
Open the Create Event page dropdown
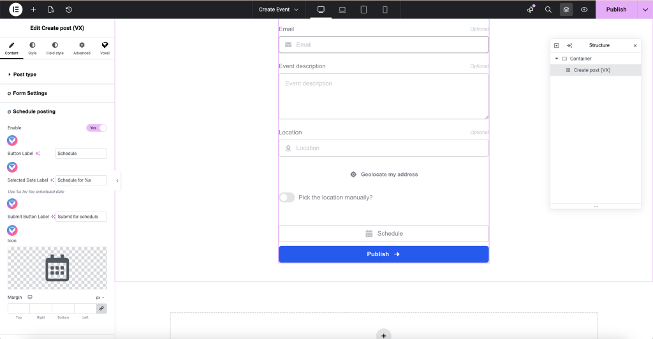point(278,10)
